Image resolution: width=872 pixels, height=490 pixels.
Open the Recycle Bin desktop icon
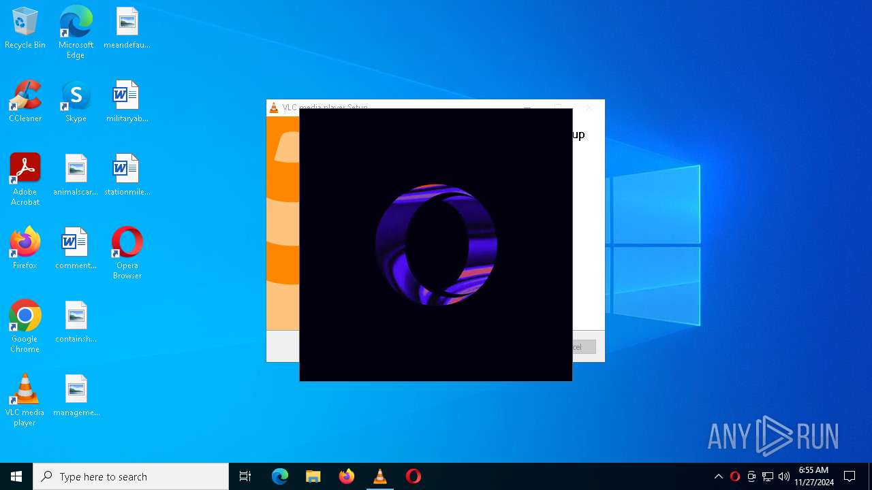tap(25, 29)
